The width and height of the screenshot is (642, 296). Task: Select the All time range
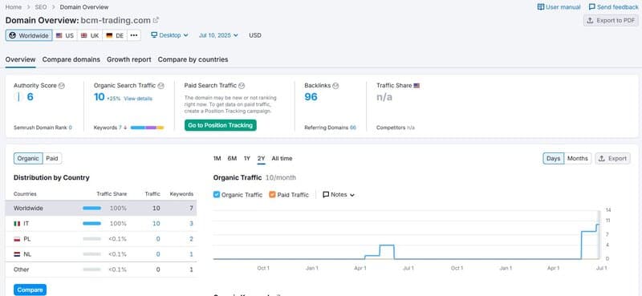[282, 159]
